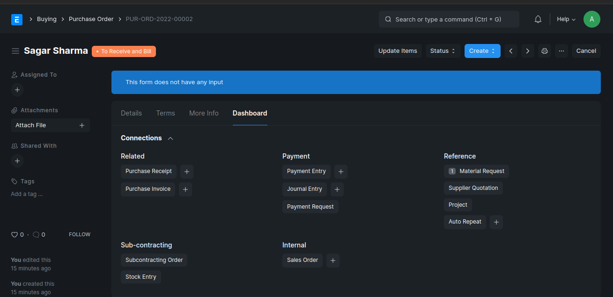Open the Create dropdown
Viewport: 613px width, 297px height.
coord(482,51)
